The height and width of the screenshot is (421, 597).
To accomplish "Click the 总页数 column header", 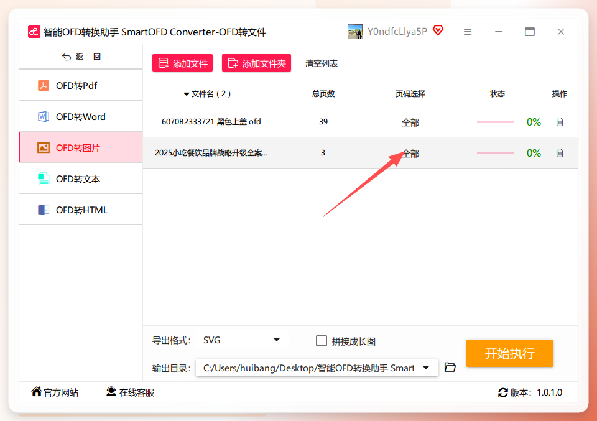I will pyautogui.click(x=323, y=94).
